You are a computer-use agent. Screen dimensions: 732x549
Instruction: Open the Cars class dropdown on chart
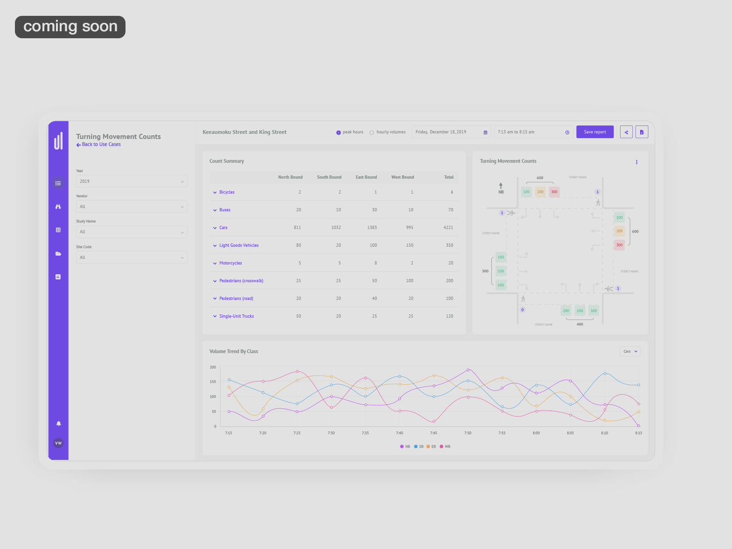(x=630, y=351)
